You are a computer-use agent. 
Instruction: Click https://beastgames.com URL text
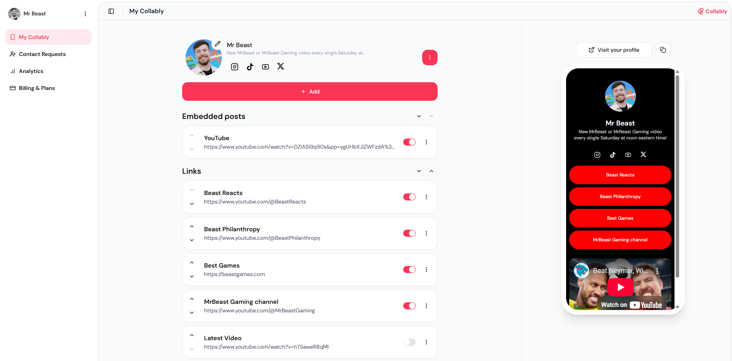[235, 275]
